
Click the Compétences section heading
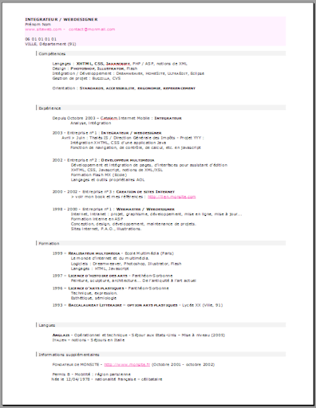52,53
